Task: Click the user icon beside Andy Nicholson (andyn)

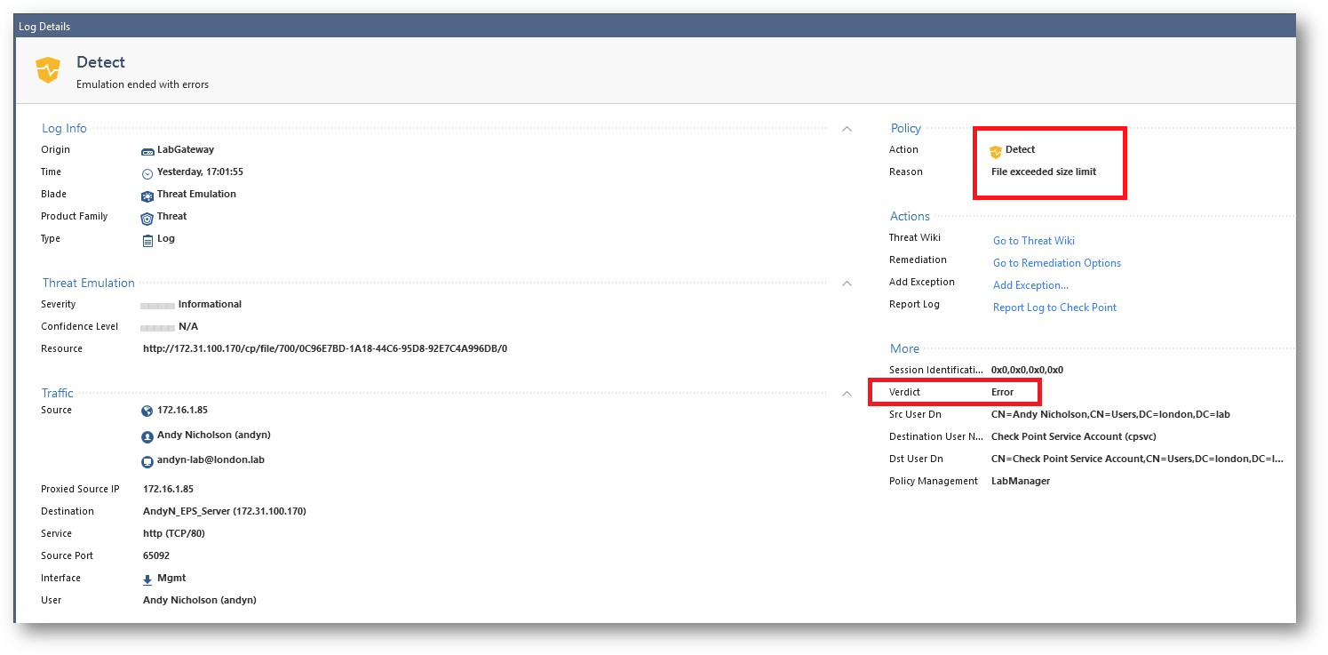Action: (147, 437)
